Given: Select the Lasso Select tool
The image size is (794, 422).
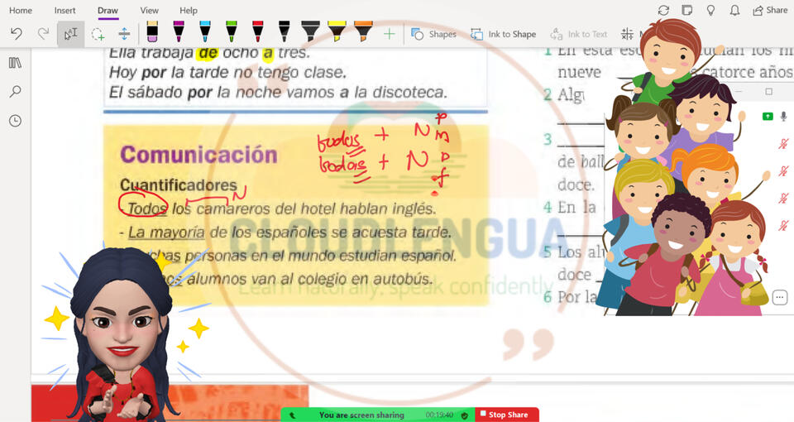Looking at the screenshot, I should [x=98, y=34].
